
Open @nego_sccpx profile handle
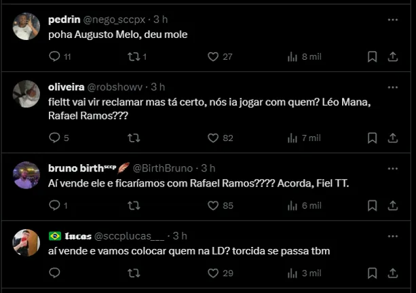113,20
